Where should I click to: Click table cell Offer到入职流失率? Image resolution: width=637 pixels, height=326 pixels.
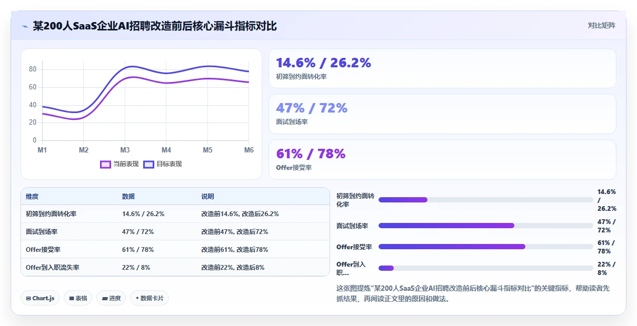coord(53,267)
